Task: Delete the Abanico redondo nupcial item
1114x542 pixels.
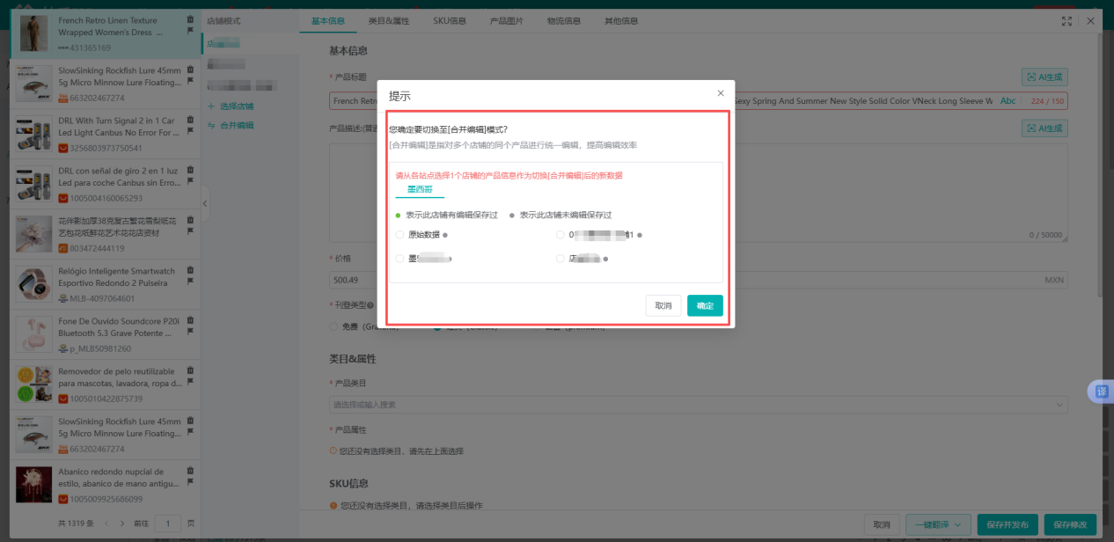Action: 190,471
